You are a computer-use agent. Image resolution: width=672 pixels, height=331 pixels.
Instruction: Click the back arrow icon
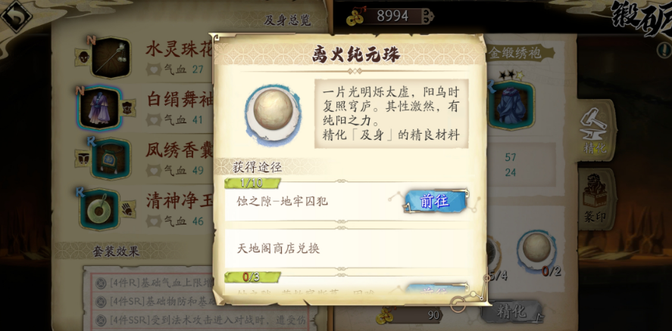click(x=15, y=17)
